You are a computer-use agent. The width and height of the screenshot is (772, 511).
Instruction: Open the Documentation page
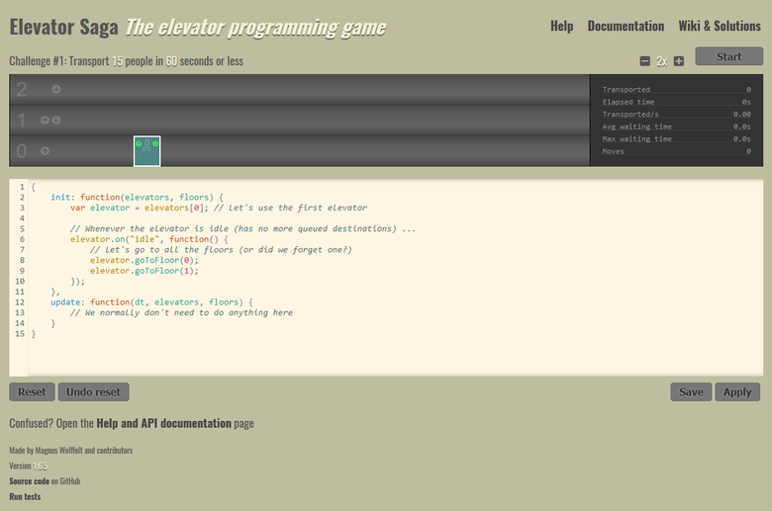626,26
